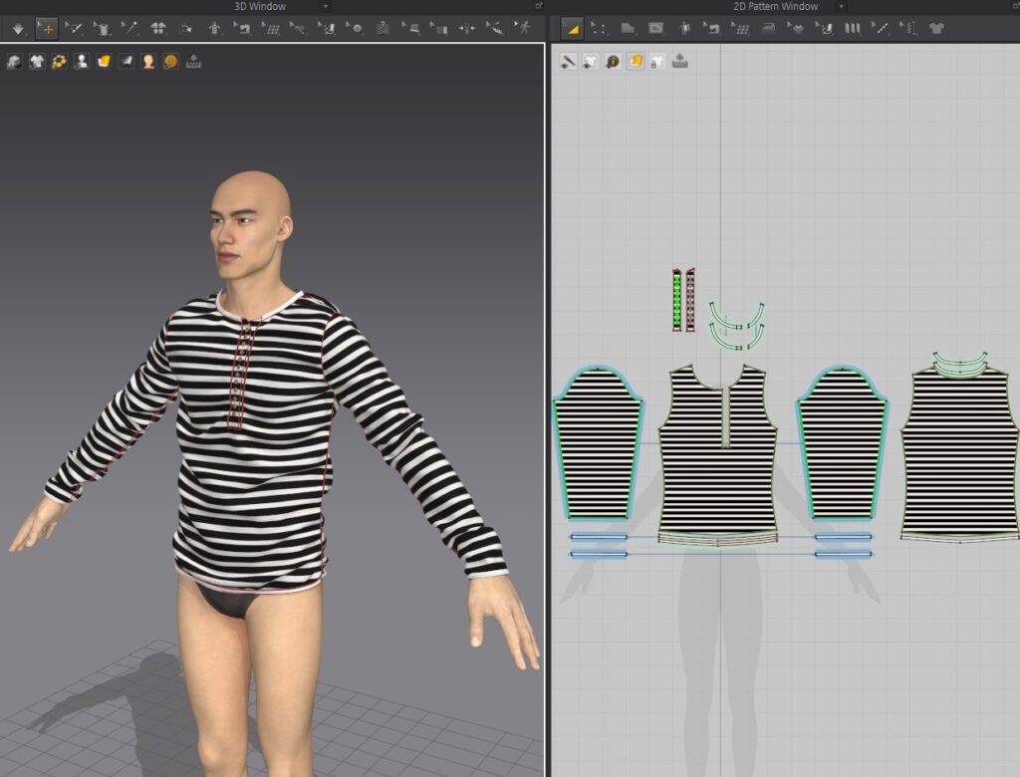The image size is (1020, 777).
Task: Select the yellow Edit Pattern tool
Action: click(x=572, y=28)
